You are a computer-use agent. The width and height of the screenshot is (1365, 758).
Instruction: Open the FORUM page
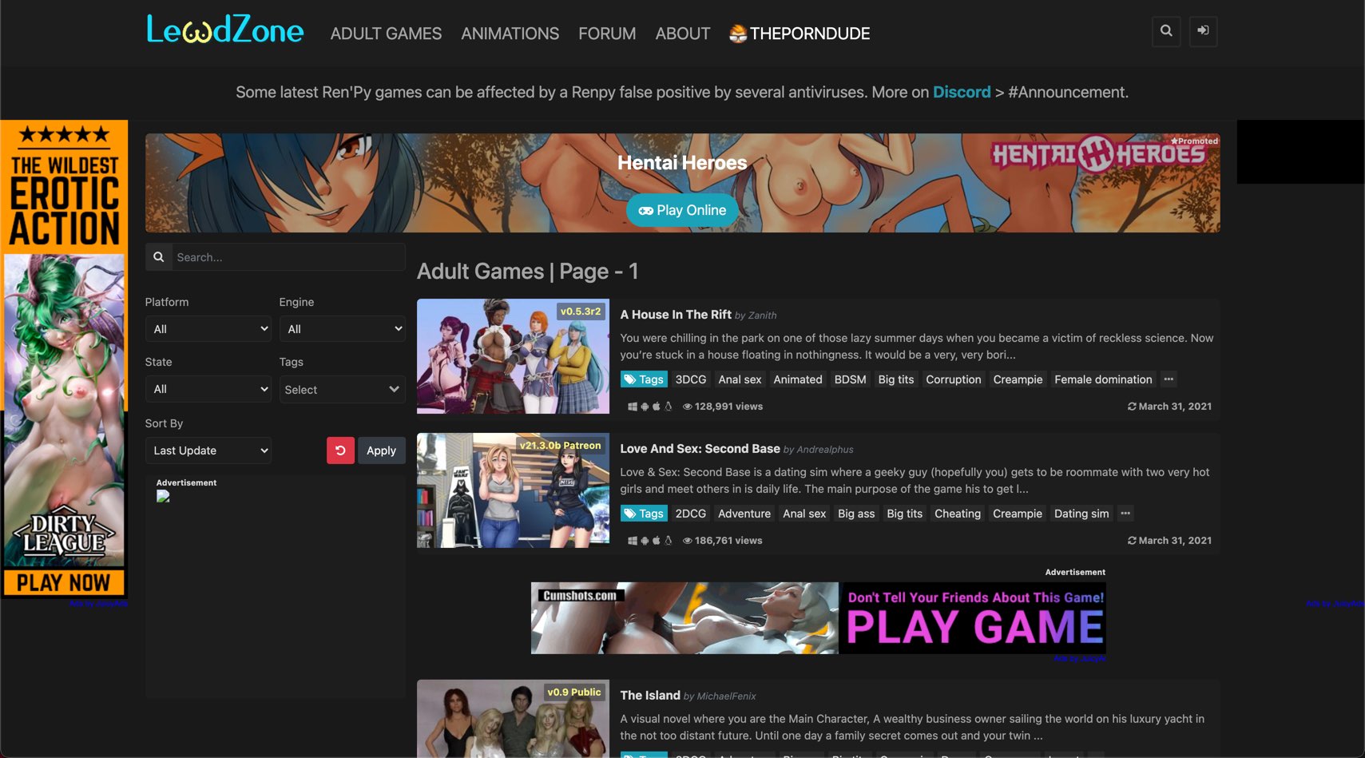tap(607, 34)
